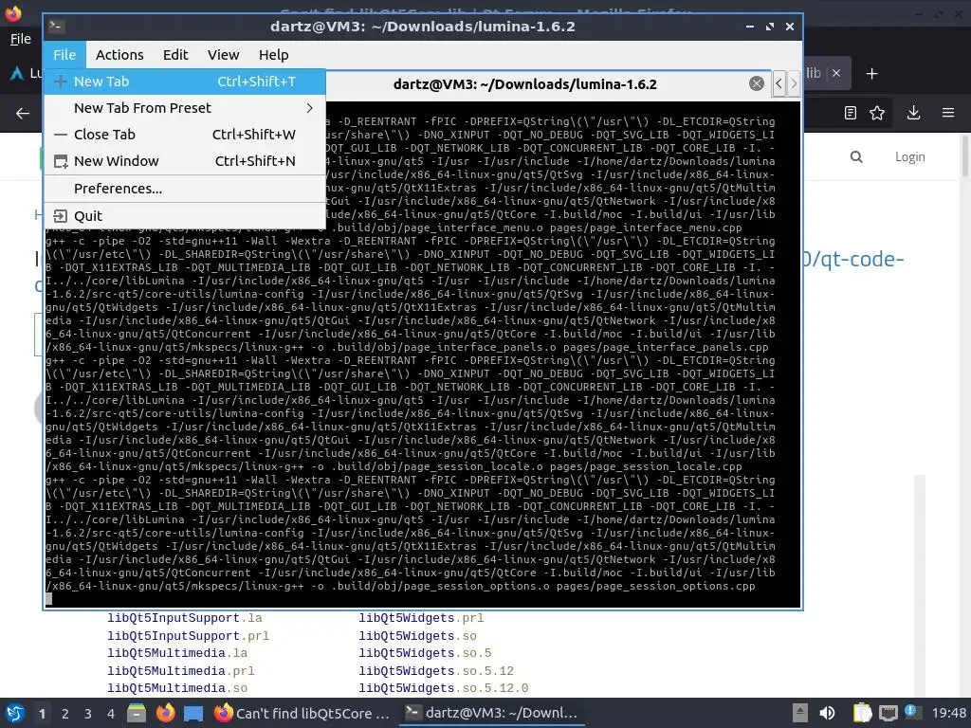
Task: Bookmark the page with the star icon
Action: click(877, 113)
